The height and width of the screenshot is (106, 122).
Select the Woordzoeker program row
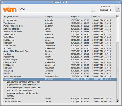tap(60, 34)
